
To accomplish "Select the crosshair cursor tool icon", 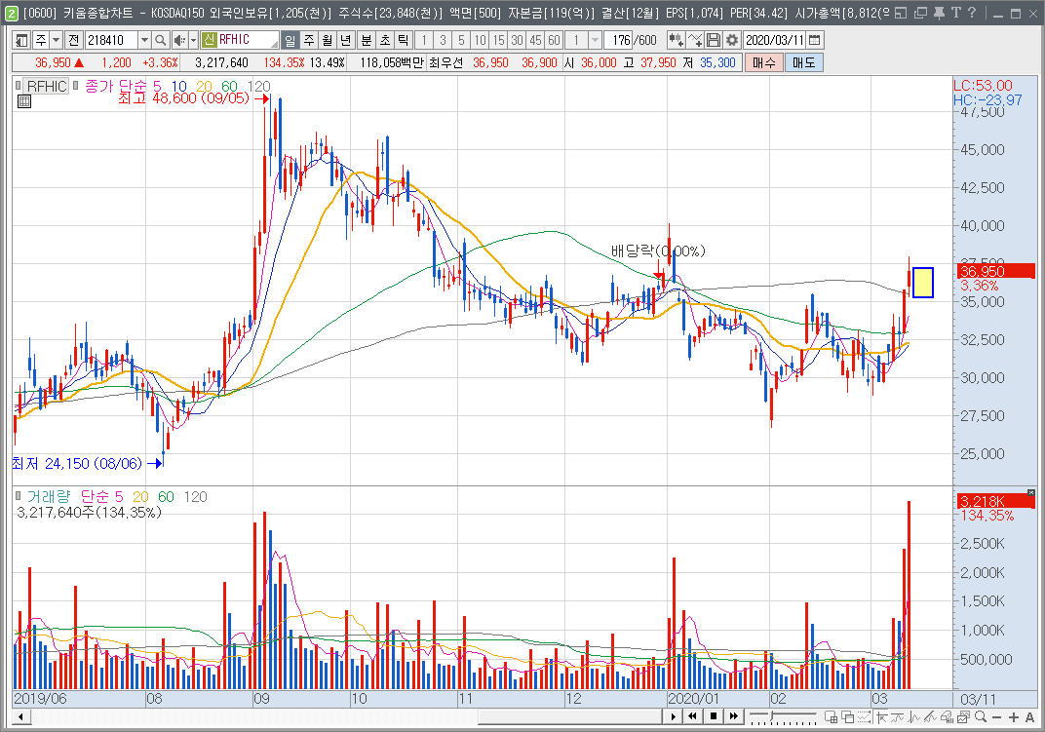I will [x=881, y=716].
